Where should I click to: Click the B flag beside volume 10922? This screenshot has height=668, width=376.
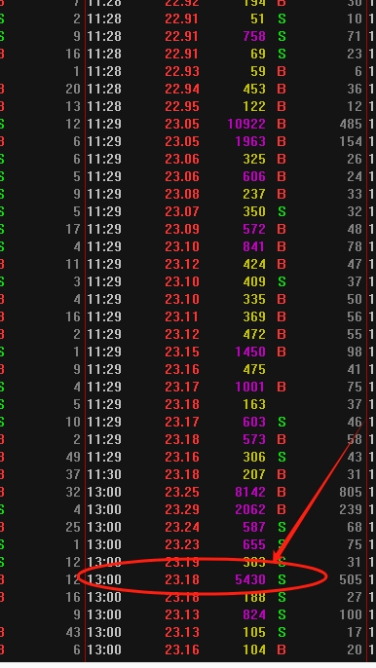(x=282, y=124)
